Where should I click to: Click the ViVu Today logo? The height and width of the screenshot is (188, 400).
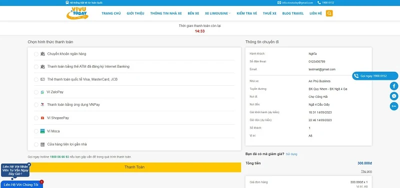click(x=77, y=13)
